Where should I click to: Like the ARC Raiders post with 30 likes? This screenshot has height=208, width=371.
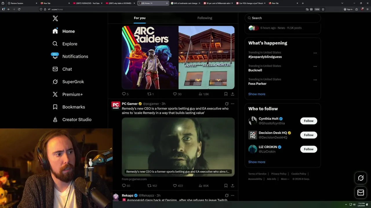click(177, 94)
